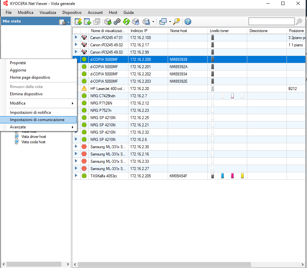Click yellow toner level of TASKalfa 4053ci

click(242, 176)
